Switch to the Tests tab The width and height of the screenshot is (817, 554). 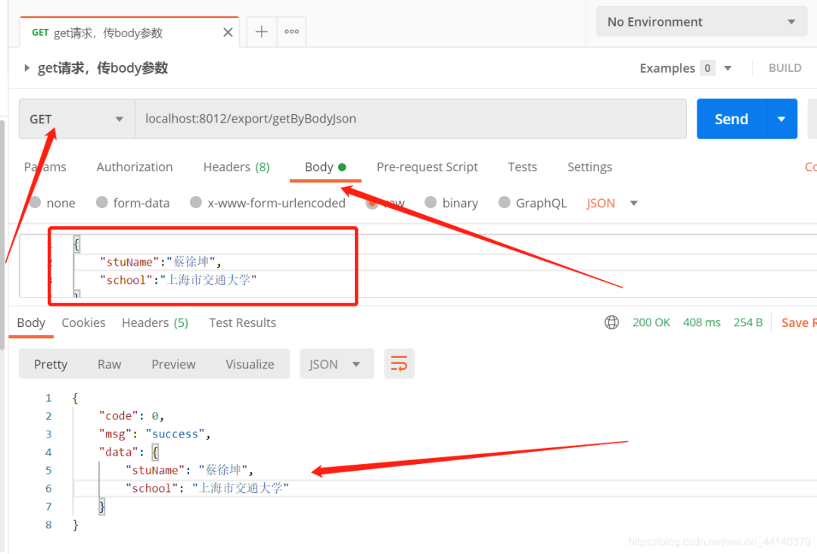coord(523,167)
